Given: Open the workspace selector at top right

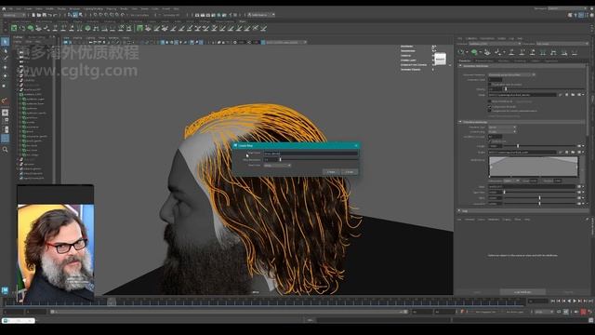Looking at the screenshot, I should click(568, 8).
